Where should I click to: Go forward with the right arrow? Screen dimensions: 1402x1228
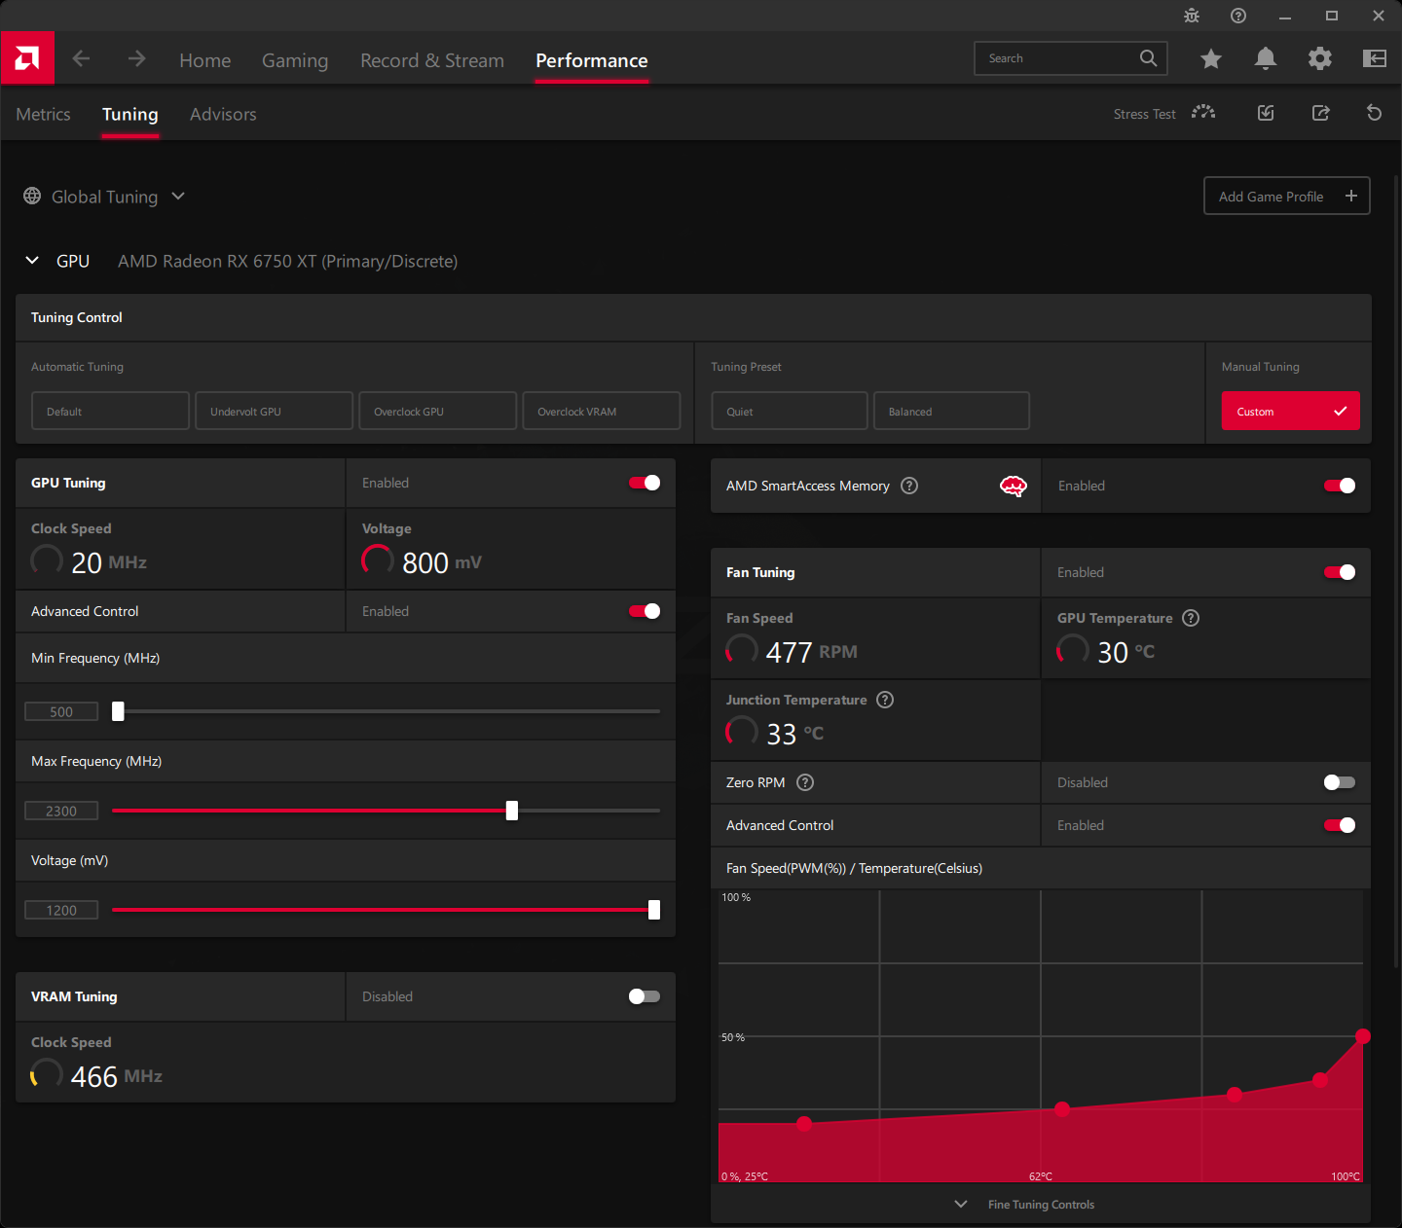tap(136, 58)
